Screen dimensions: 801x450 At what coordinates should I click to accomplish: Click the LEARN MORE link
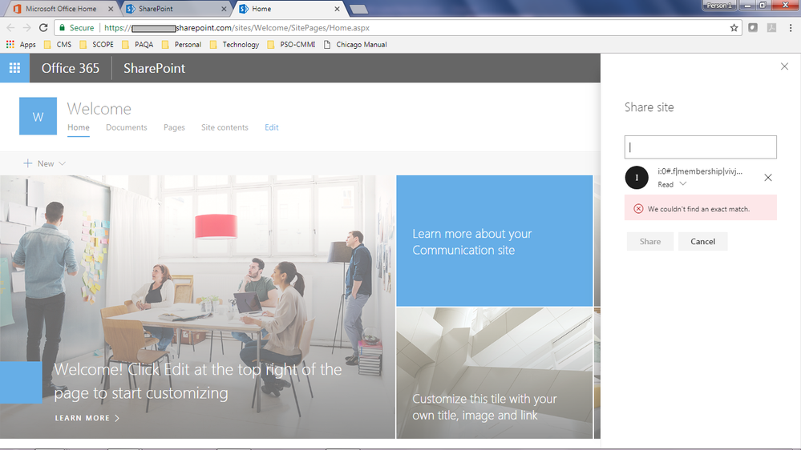87,418
